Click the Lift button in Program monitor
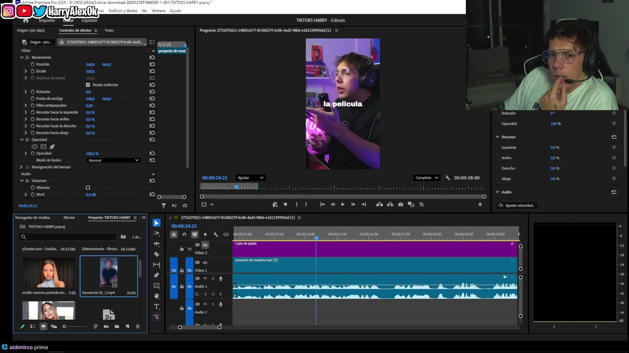Image resolution: width=629 pixels, height=353 pixels. coord(379,204)
